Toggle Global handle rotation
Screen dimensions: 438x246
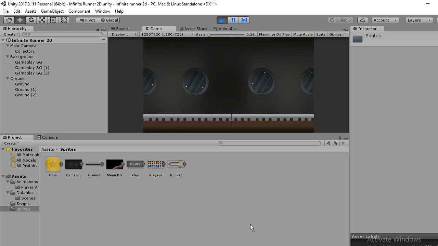(x=109, y=20)
